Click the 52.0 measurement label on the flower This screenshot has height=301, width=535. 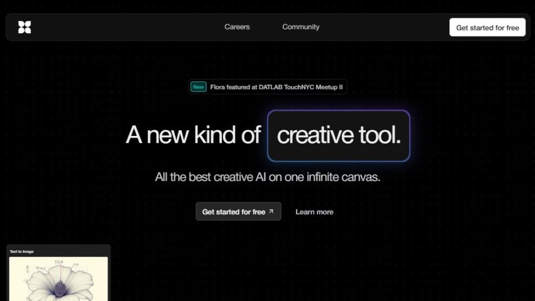[x=59, y=263]
